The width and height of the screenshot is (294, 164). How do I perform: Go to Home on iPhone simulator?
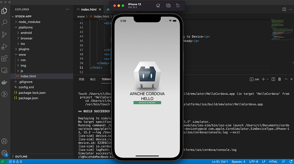(158, 5)
